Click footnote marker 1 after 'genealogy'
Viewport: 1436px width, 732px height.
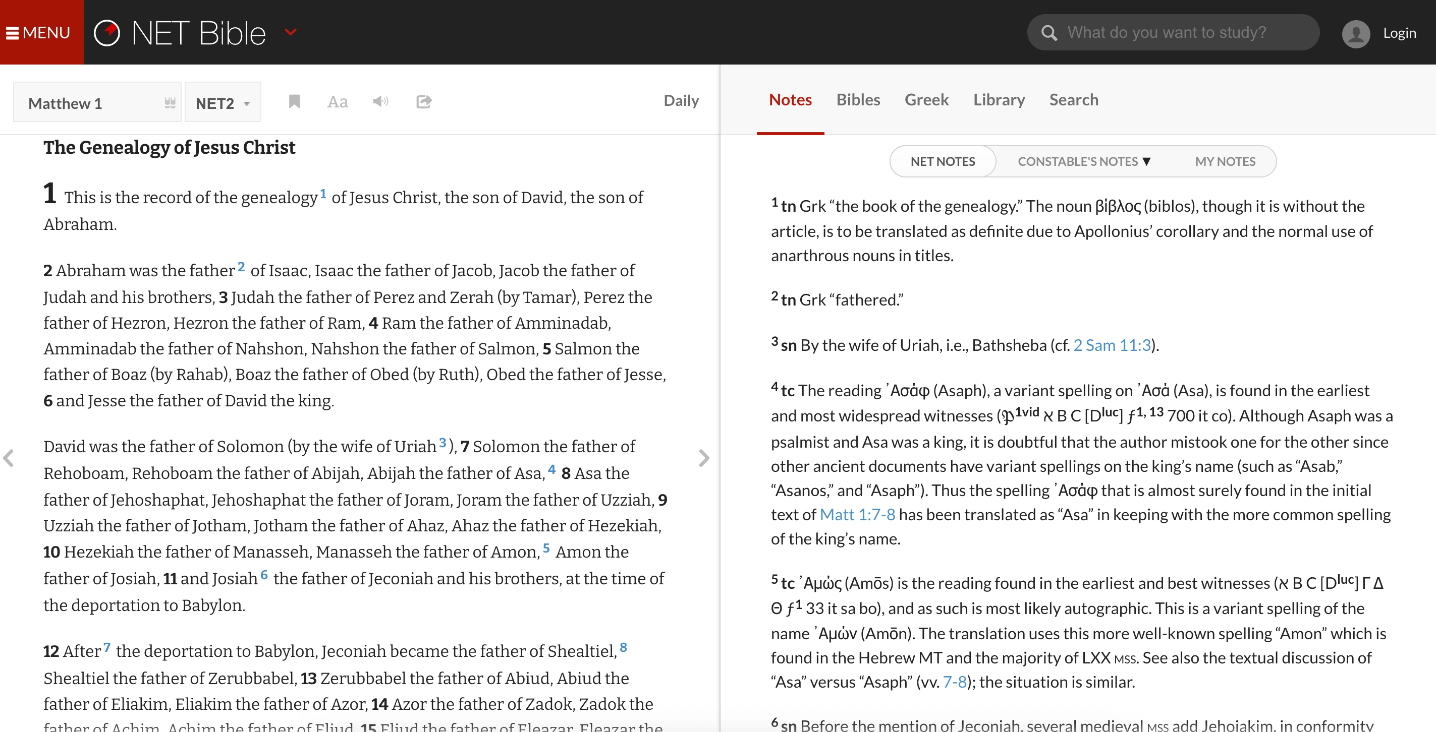point(323,193)
